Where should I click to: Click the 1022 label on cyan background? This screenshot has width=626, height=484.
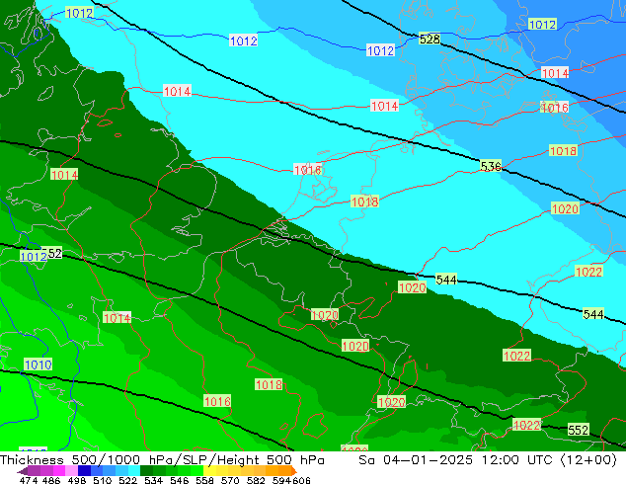click(588, 272)
